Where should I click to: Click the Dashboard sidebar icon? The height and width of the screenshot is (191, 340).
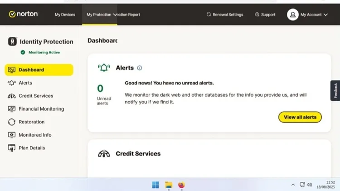point(11,70)
